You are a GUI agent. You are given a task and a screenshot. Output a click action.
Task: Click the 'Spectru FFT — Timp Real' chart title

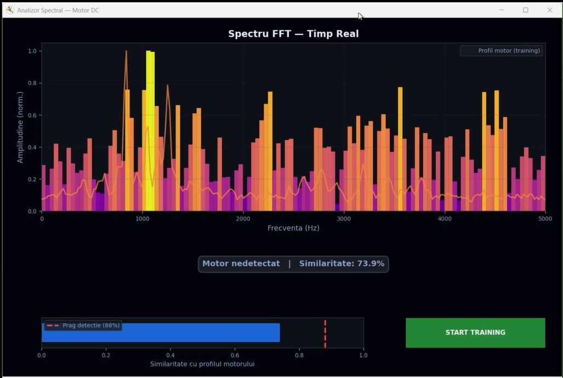[293, 34]
